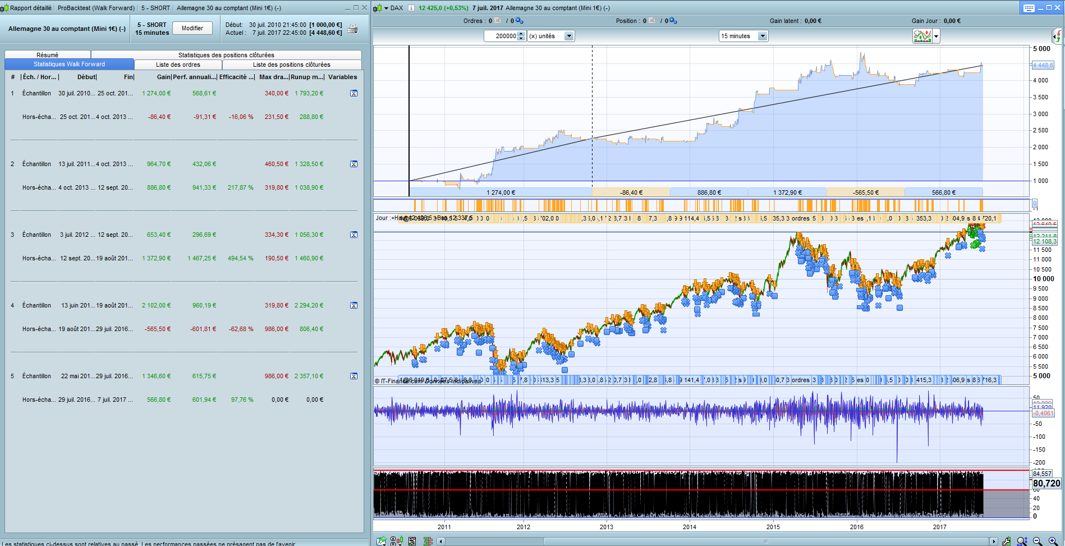Click the Modifier button

(x=192, y=28)
